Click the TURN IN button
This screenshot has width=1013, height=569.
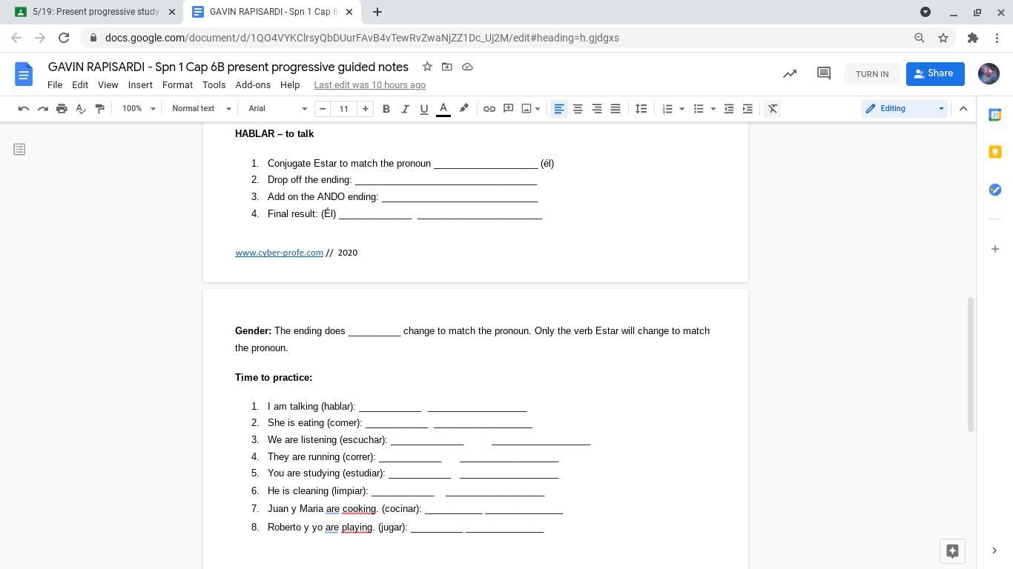coord(872,74)
